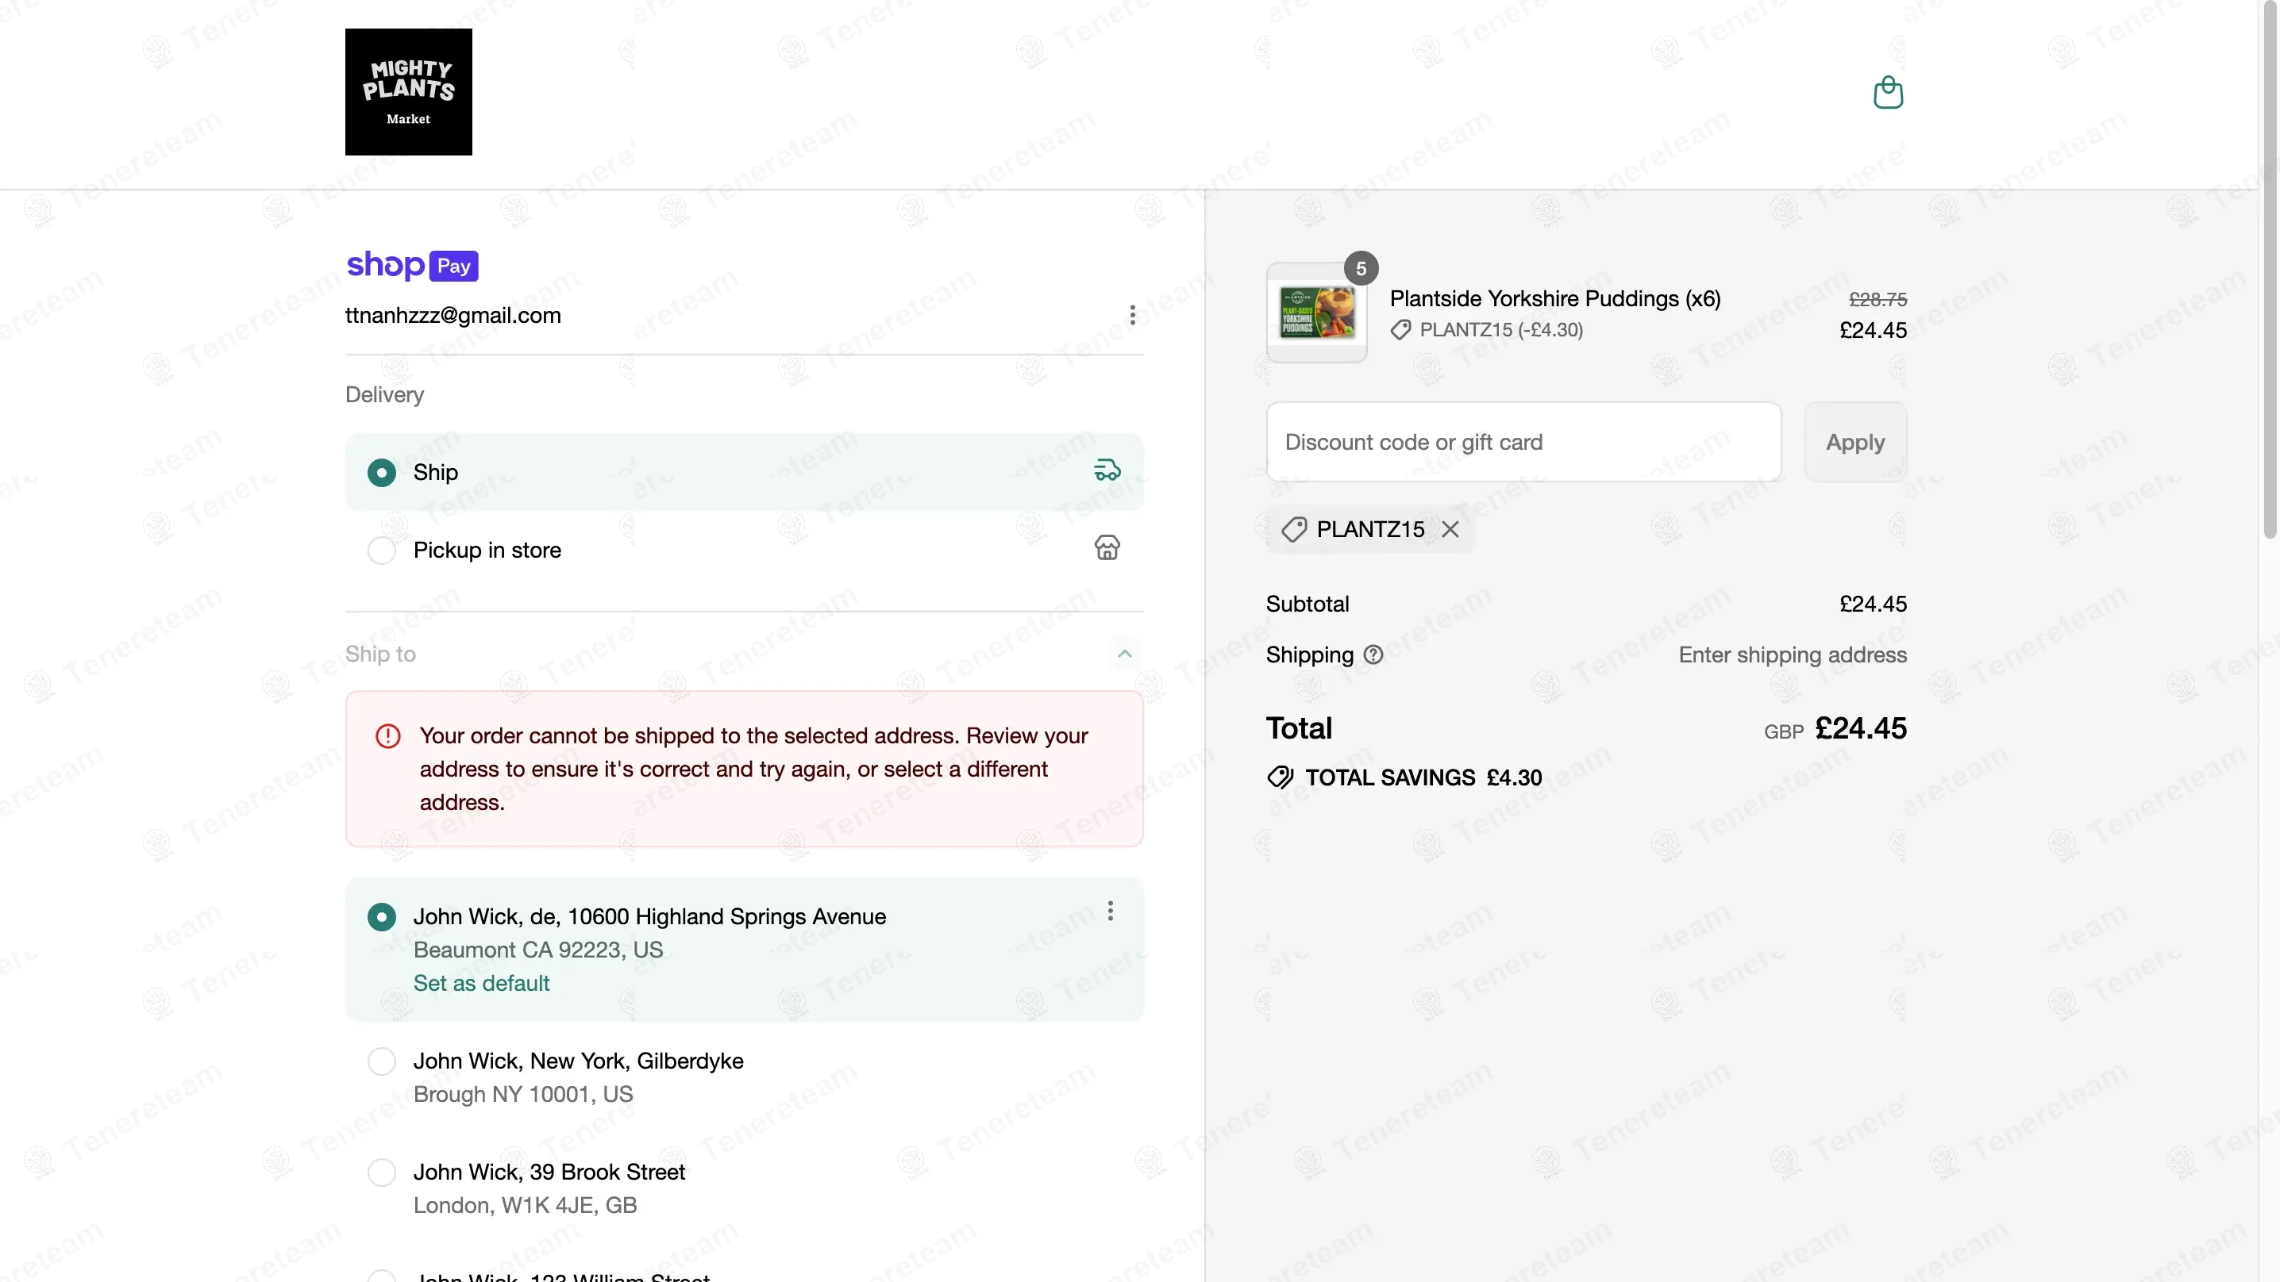This screenshot has height=1282, width=2280.
Task: Click the red error alert icon
Action: click(387, 736)
